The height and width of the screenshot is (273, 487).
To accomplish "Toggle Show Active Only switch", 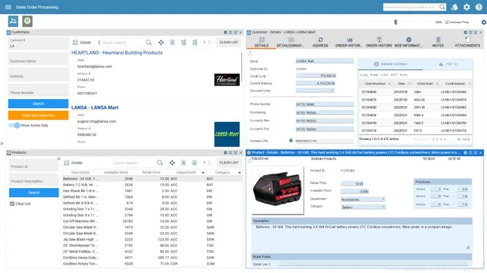I will pos(14,125).
